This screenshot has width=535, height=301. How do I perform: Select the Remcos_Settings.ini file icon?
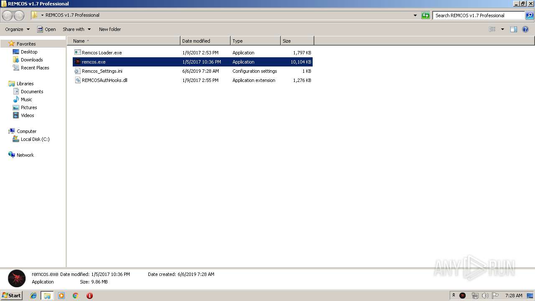pyautogui.click(x=77, y=71)
